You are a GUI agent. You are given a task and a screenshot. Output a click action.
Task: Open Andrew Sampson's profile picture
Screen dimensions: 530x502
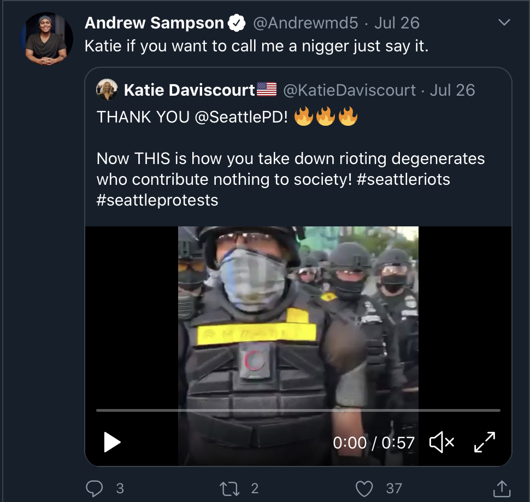(46, 39)
